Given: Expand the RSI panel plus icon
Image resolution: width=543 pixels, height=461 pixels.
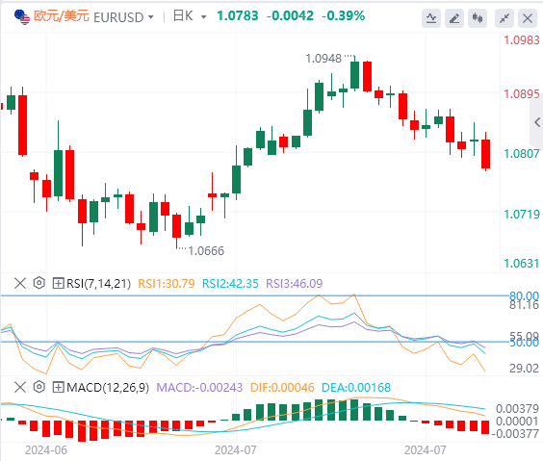Looking at the screenshot, I should (58, 284).
